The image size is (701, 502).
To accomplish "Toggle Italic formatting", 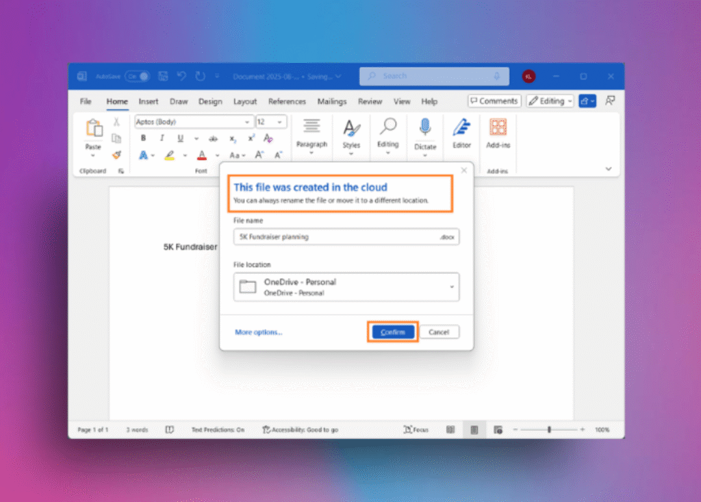I will (162, 138).
